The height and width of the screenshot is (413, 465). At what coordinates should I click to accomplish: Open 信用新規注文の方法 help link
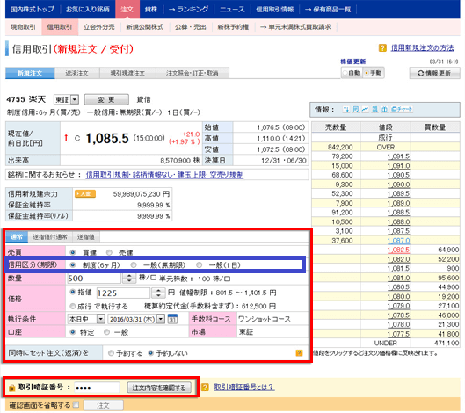pos(422,47)
